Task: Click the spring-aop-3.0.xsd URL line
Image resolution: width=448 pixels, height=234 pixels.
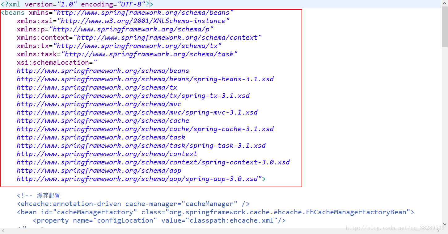Action: [141, 179]
